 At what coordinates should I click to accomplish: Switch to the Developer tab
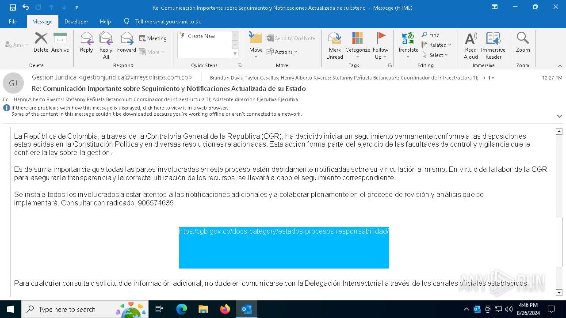point(76,22)
